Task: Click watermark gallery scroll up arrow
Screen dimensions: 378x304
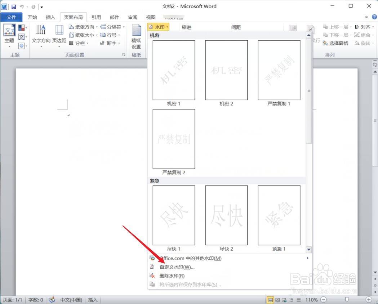Action: click(x=309, y=35)
